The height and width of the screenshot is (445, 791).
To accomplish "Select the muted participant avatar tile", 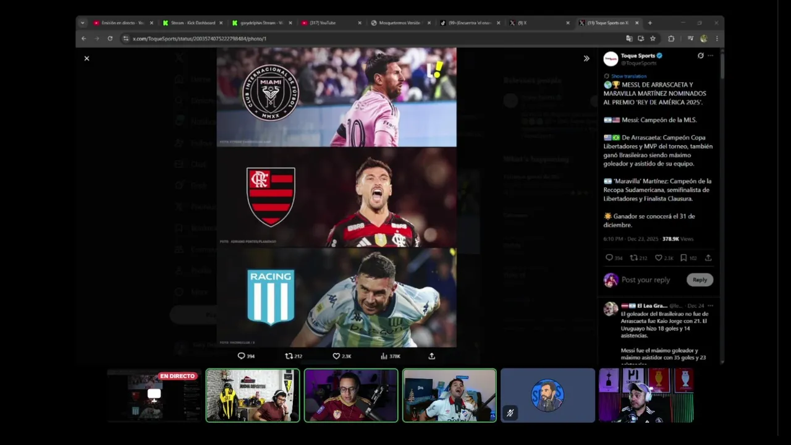I will pos(548,396).
